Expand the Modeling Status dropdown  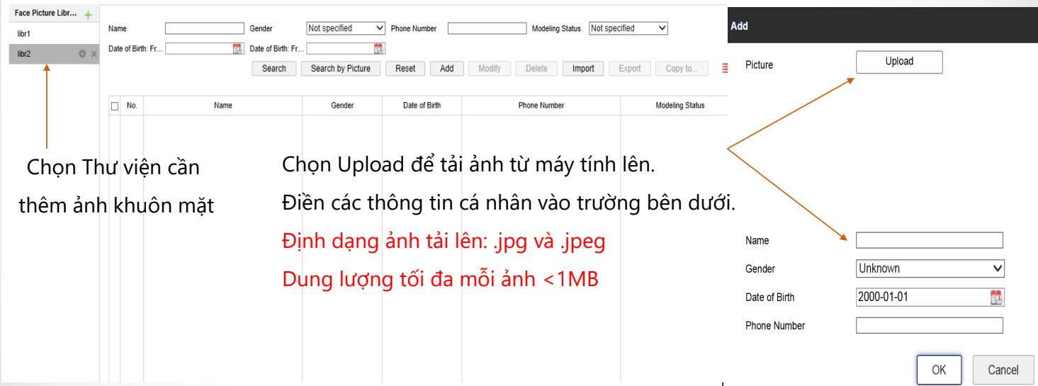click(628, 28)
